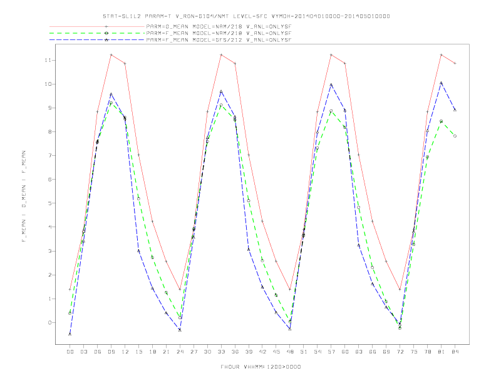496x383 pixels.
Task: Click y-axis tick label 1
Action: coord(50,299)
